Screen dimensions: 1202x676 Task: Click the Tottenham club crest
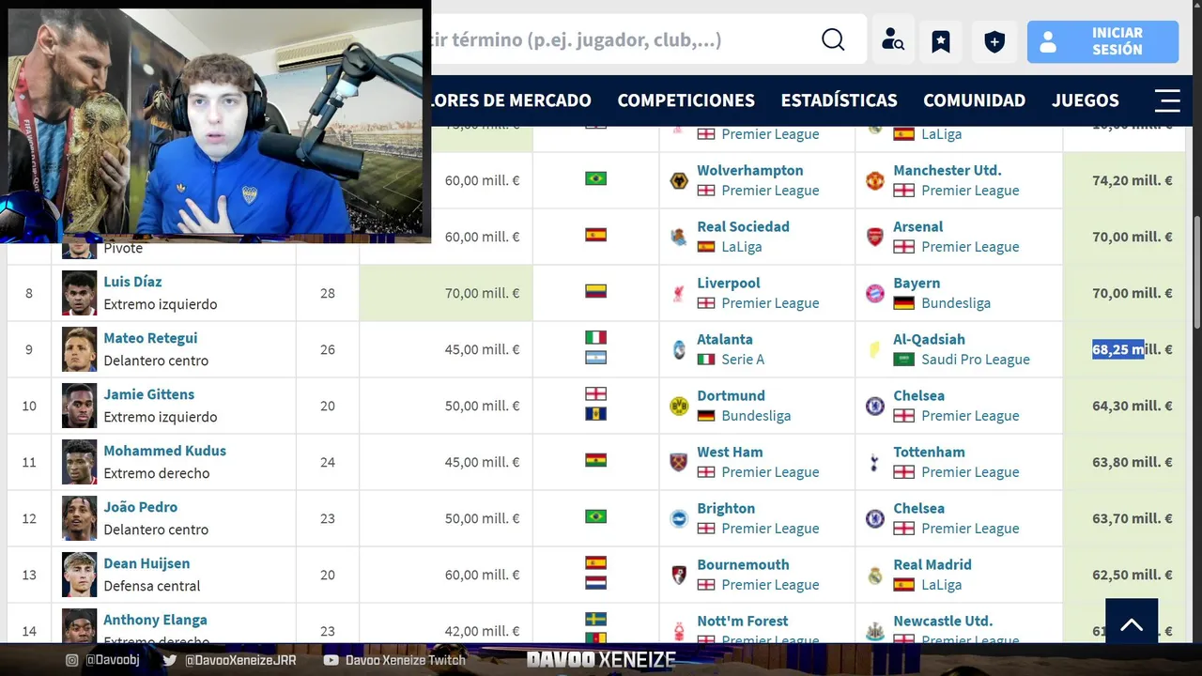pyautogui.click(x=875, y=462)
